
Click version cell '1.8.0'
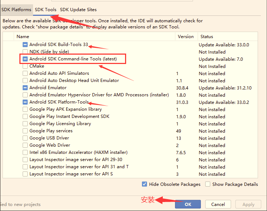(181, 95)
